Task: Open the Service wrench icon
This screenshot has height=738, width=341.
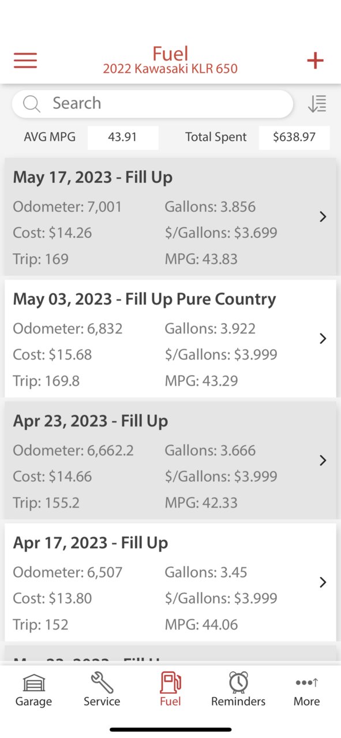Action: click(102, 683)
